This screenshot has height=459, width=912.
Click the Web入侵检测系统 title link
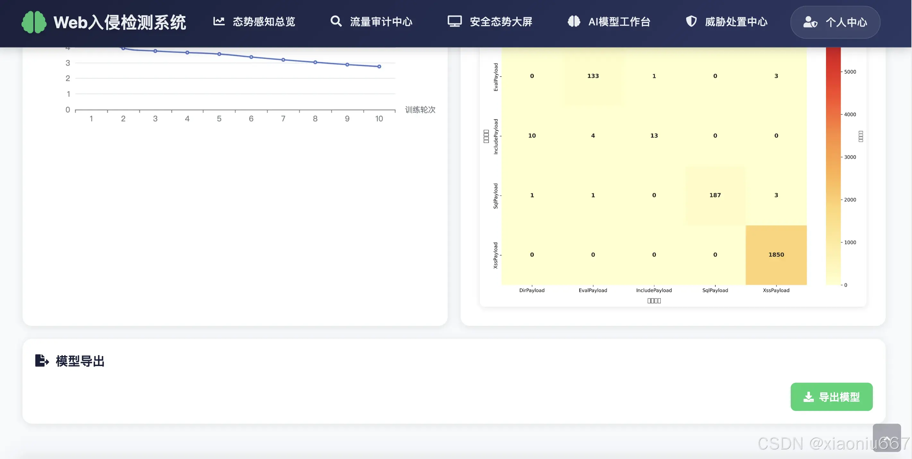coord(120,23)
